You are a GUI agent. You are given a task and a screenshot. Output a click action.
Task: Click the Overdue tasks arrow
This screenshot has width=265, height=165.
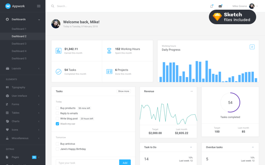coord(253,147)
